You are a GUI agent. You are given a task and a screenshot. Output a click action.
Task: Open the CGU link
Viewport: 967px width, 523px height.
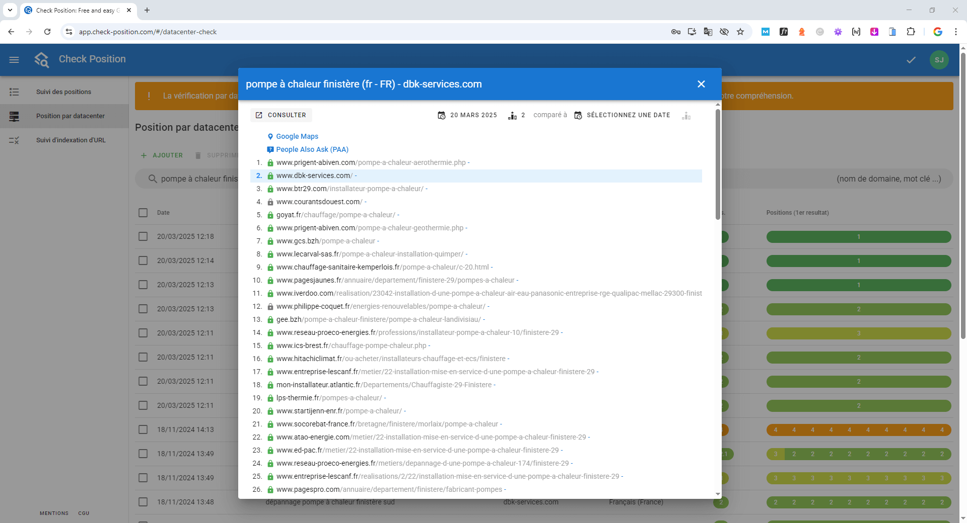click(84, 513)
